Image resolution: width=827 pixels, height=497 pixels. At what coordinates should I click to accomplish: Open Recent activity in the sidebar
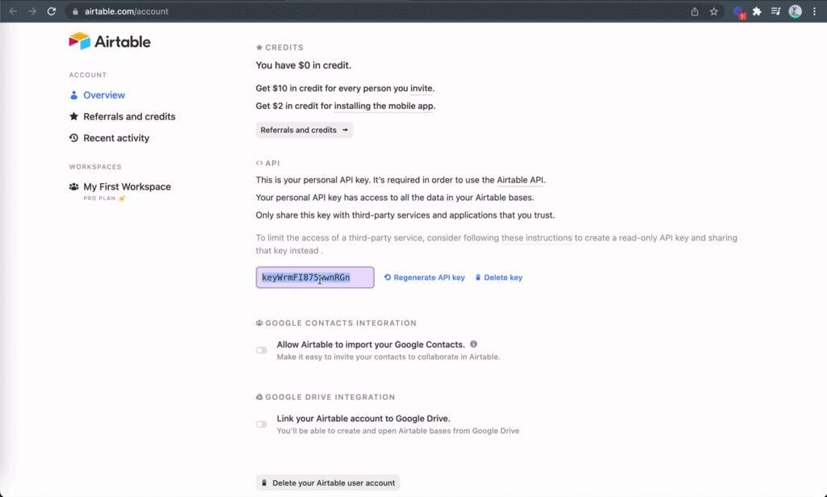click(115, 138)
